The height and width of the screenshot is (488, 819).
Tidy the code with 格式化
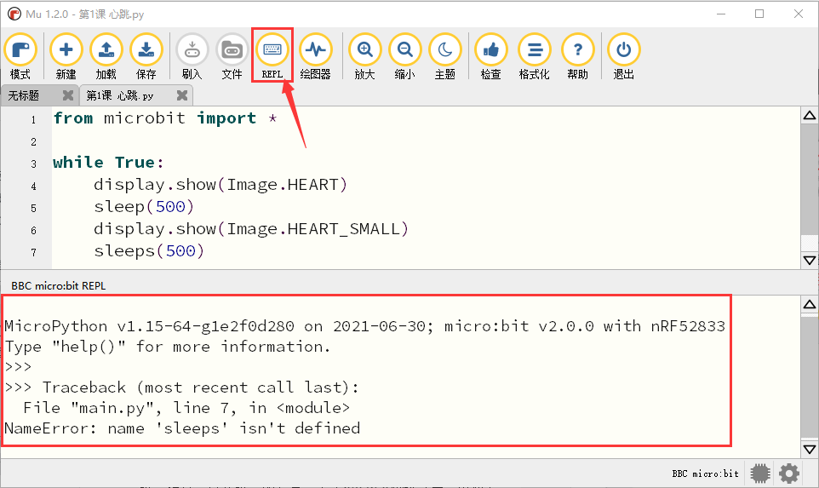pyautogui.click(x=535, y=56)
